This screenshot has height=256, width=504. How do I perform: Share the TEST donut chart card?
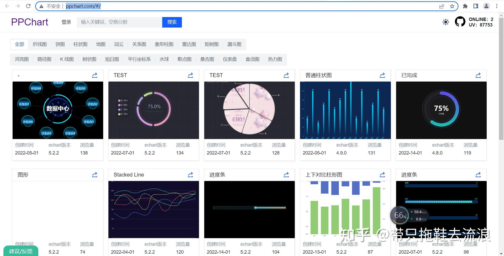(x=190, y=75)
